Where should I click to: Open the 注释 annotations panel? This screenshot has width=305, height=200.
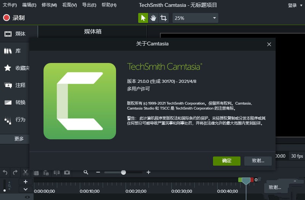(15, 85)
